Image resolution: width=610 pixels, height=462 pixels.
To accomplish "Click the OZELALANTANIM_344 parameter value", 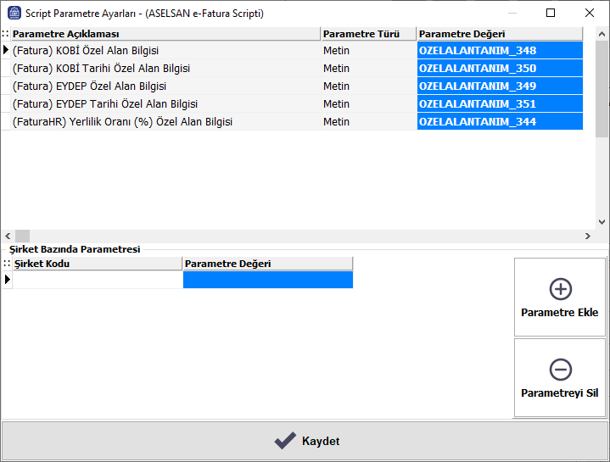I will point(499,122).
